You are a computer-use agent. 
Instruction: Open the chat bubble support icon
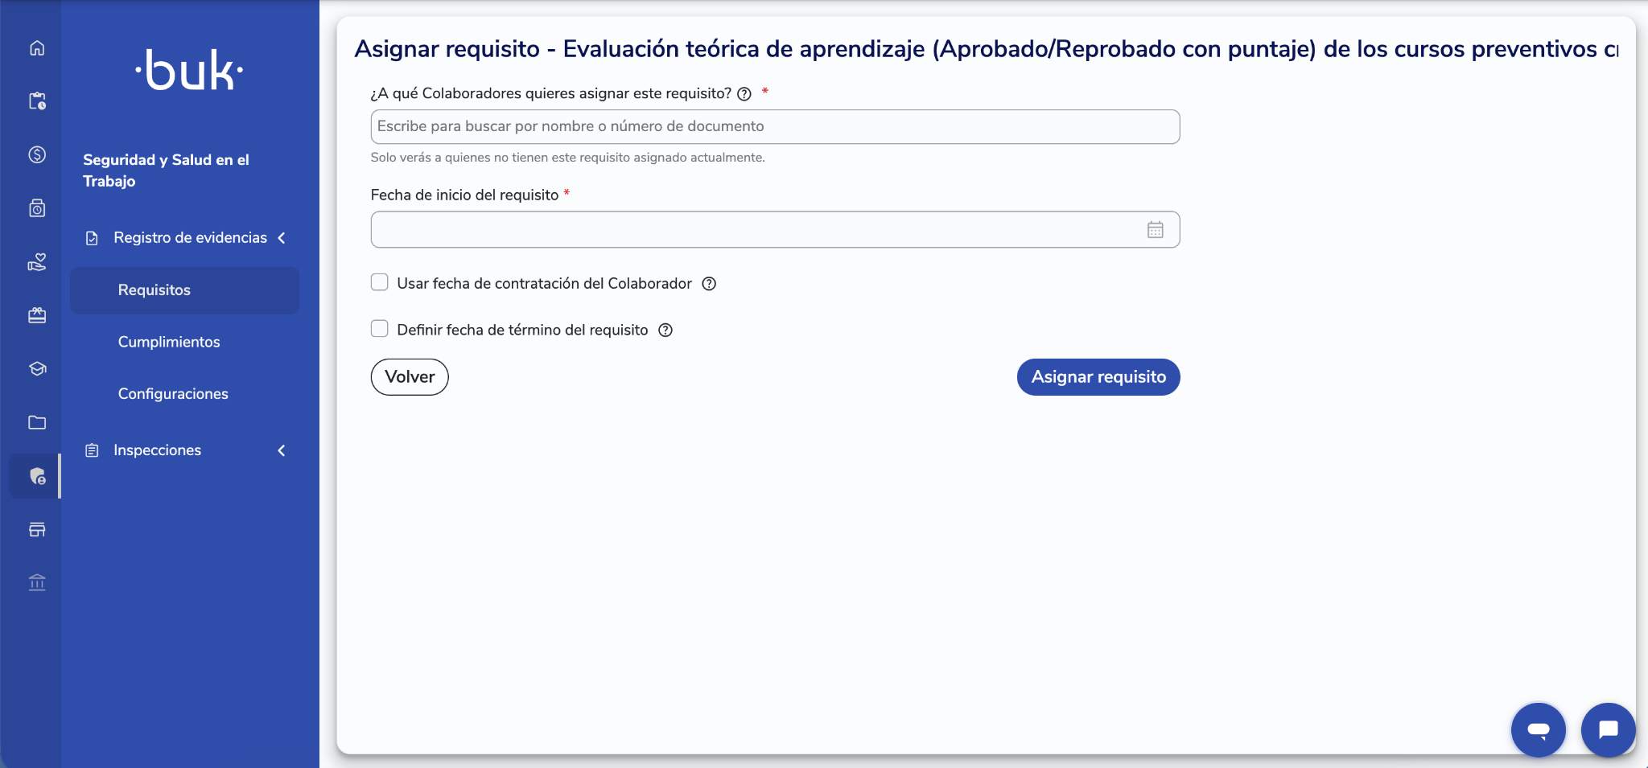1608,729
